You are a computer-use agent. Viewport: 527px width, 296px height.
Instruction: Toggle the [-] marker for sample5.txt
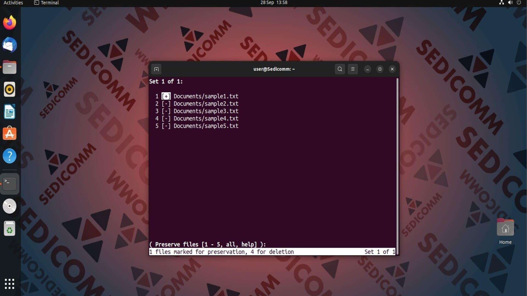tap(166, 126)
